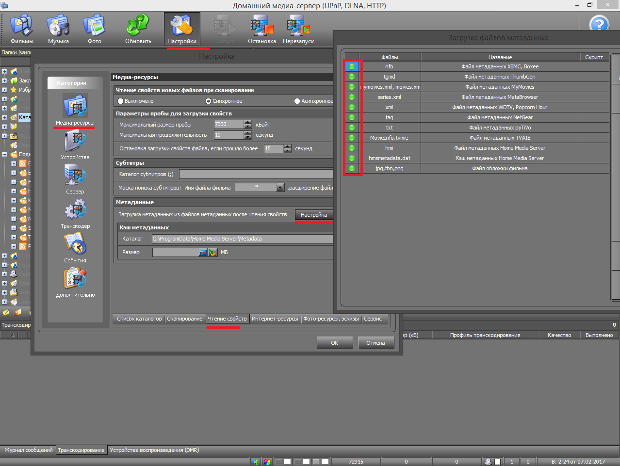Image resolution: width=620 pixels, height=466 pixels.
Task: Toggle the green indicator for hmsmetadata.dat
Action: [352, 159]
